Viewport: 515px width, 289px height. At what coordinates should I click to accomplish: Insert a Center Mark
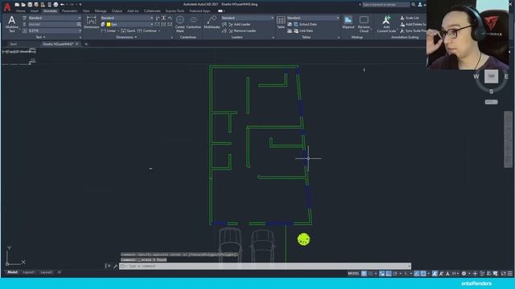click(x=180, y=24)
